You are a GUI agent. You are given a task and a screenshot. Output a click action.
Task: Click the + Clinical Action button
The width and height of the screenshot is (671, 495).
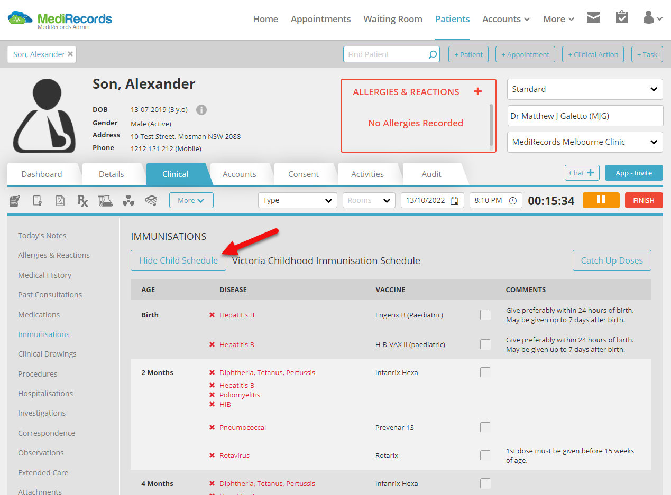[593, 54]
